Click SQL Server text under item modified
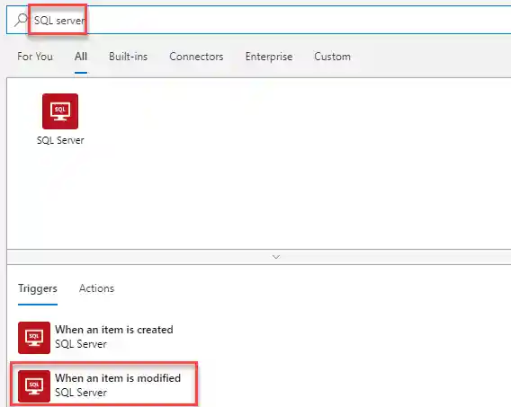 tap(81, 393)
